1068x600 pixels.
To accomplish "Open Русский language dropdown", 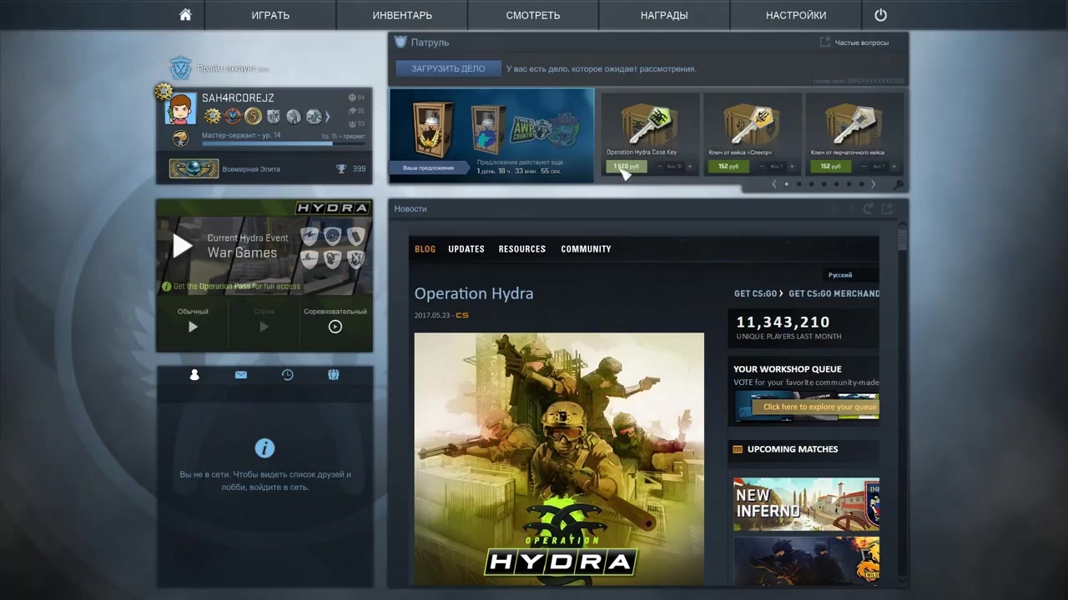I will click(x=851, y=275).
